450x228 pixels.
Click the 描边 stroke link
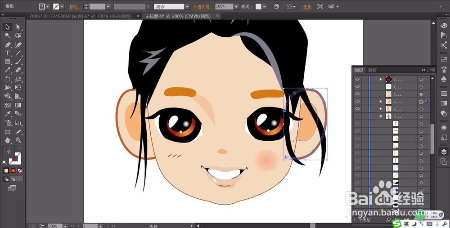pos(75,7)
